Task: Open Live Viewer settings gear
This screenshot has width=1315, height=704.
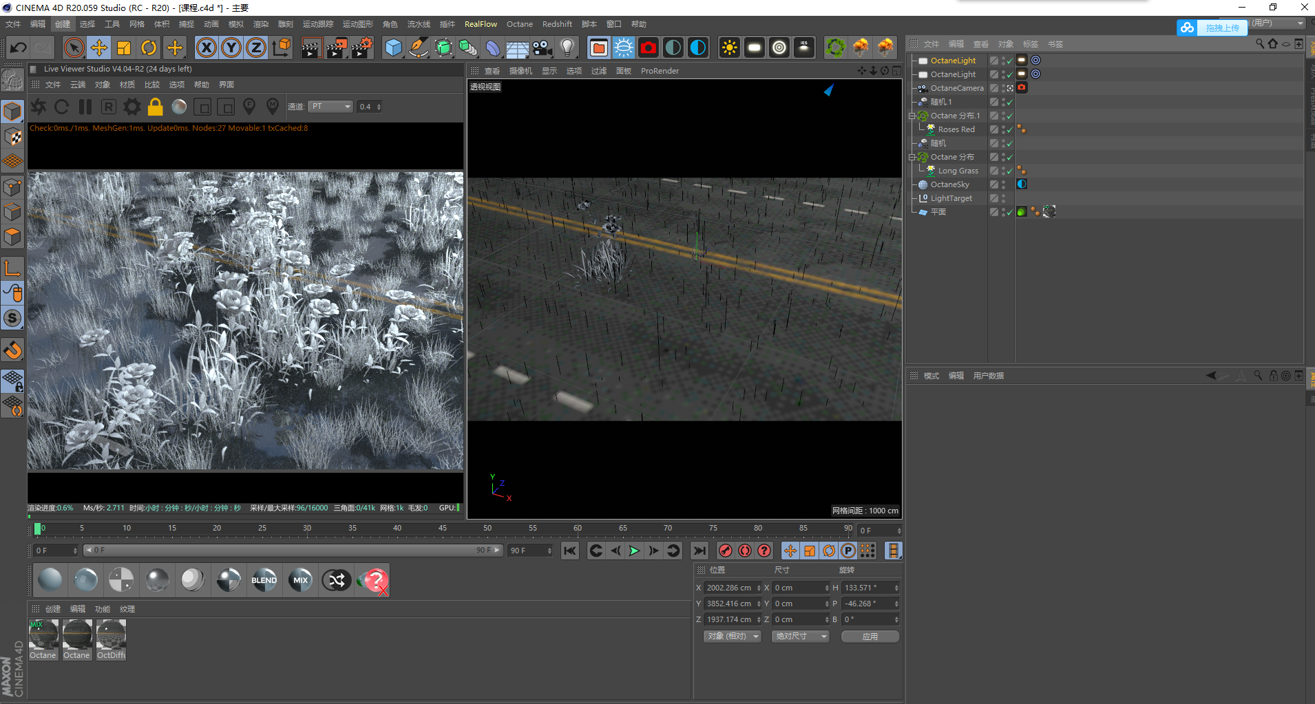Action: 132,107
